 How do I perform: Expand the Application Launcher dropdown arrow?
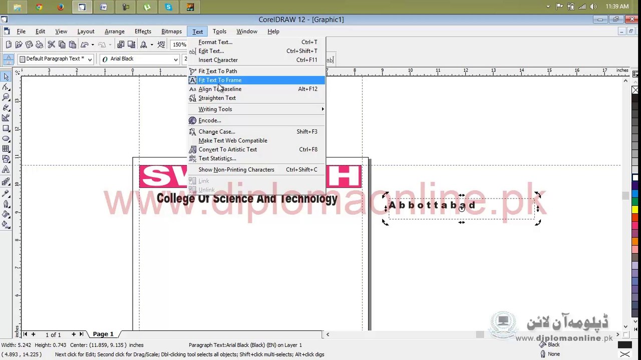pyautogui.click(x=152, y=44)
